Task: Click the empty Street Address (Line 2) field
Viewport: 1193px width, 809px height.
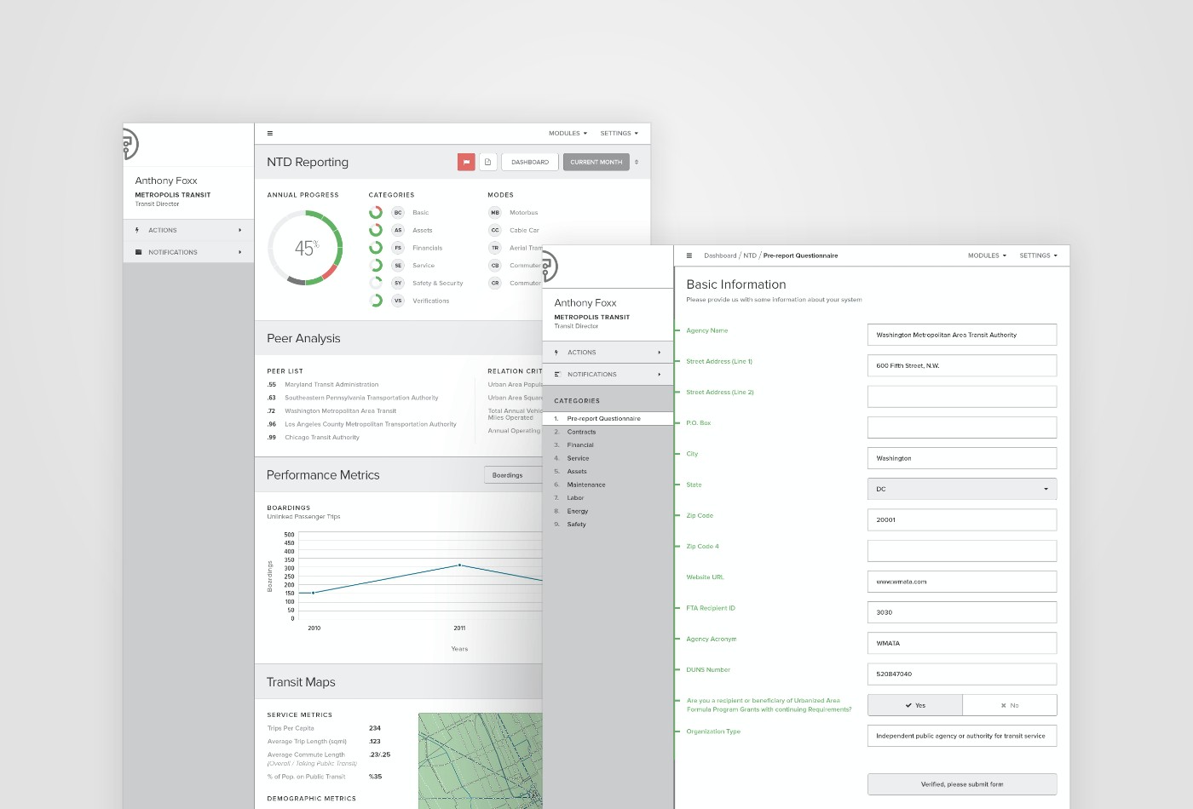Action: click(962, 397)
